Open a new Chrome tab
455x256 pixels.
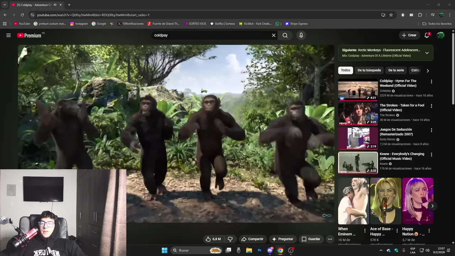click(69, 5)
